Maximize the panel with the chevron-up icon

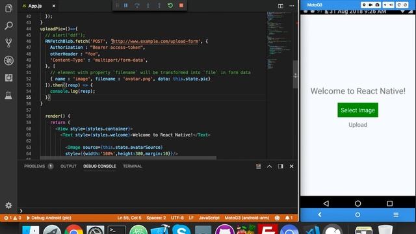[x=269, y=166]
